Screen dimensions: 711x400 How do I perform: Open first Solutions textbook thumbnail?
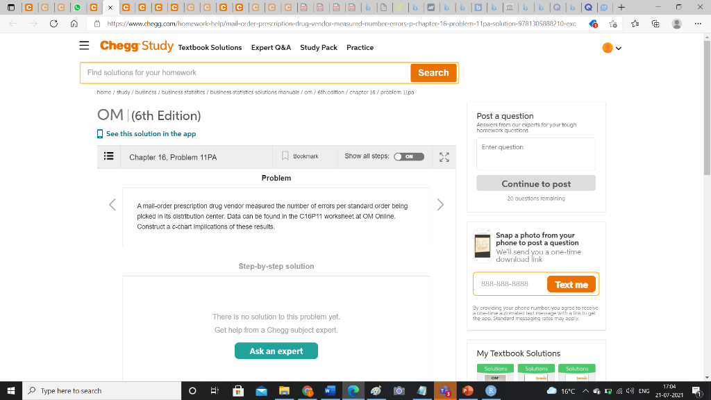pos(495,372)
